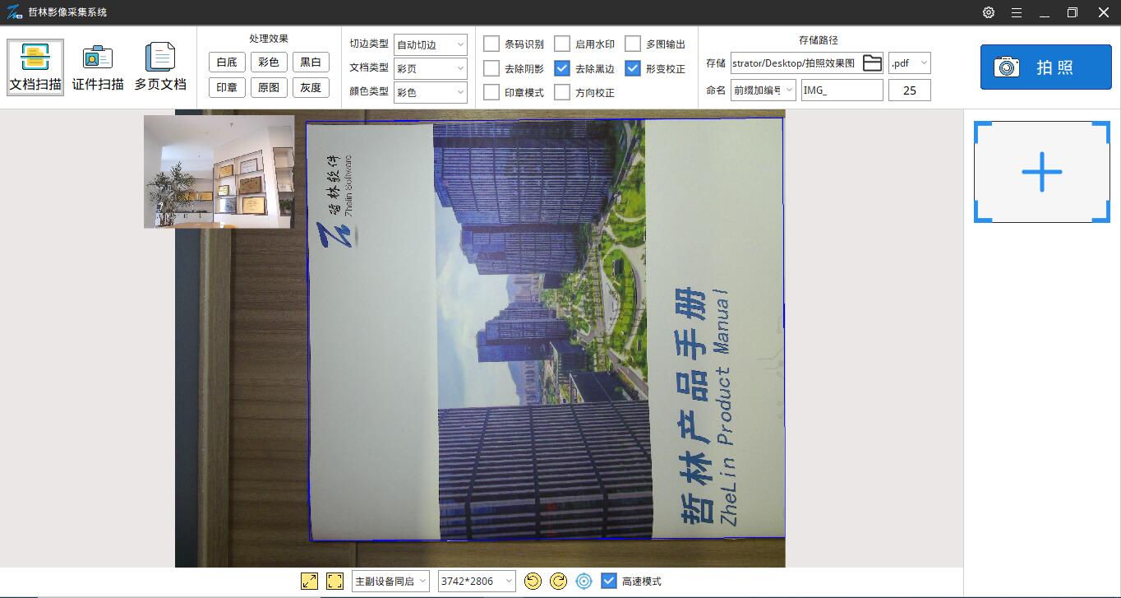This screenshot has width=1121, height=598.
Task: Click the IMG_ filename prefix field
Action: 842,90
